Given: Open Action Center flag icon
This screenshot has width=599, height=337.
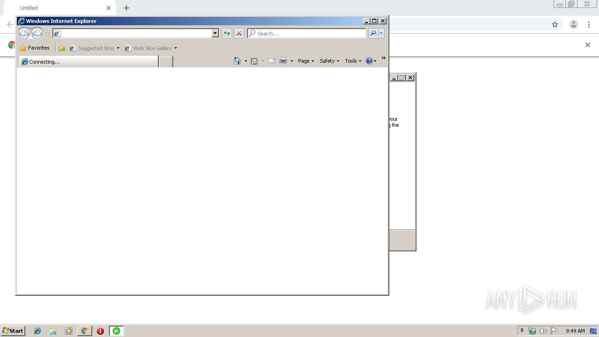Looking at the screenshot, I should (555, 331).
